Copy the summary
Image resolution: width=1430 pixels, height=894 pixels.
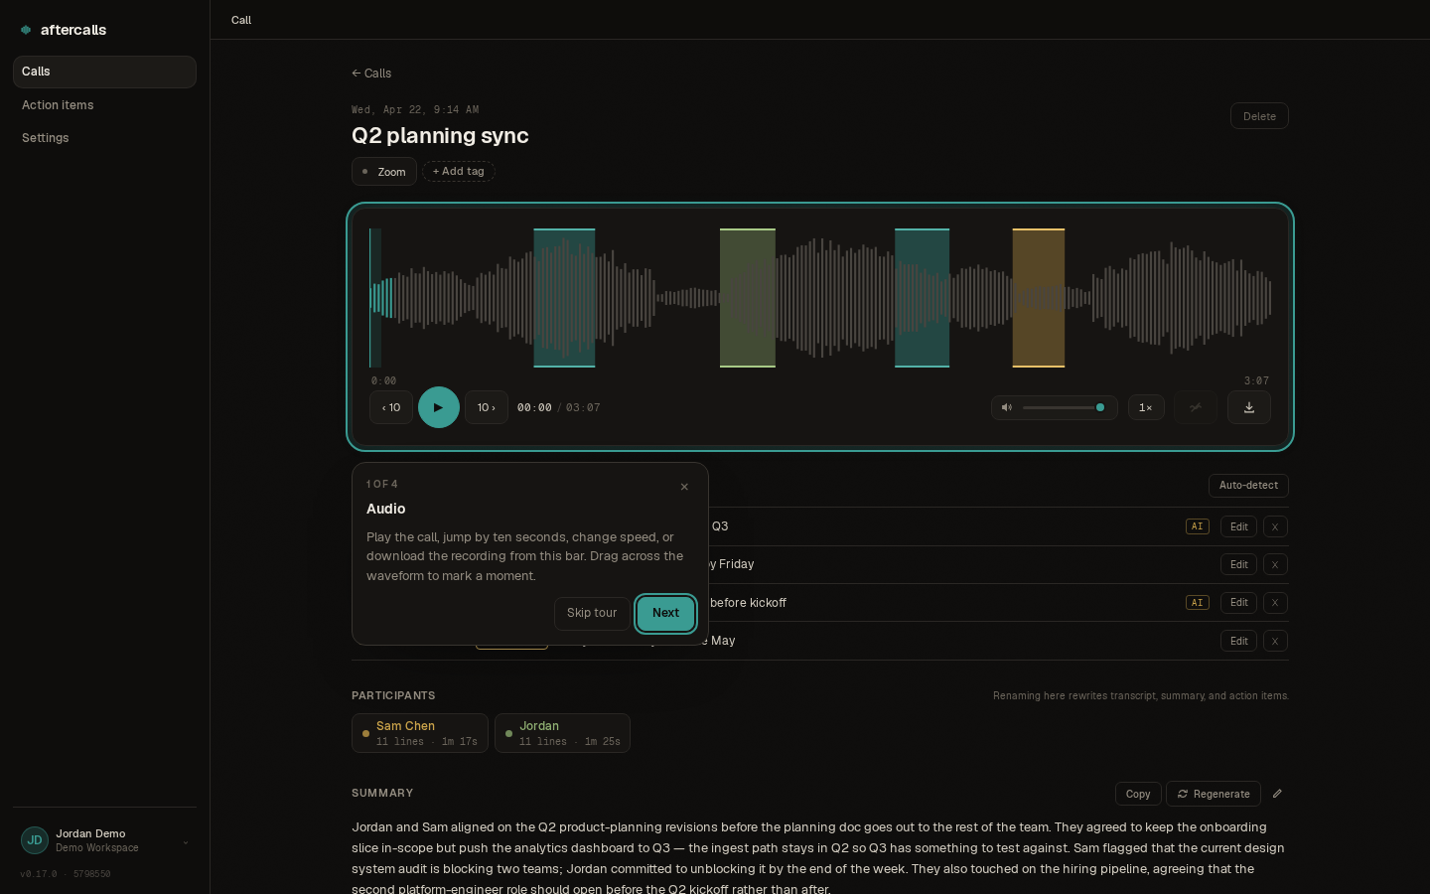coord(1138,794)
